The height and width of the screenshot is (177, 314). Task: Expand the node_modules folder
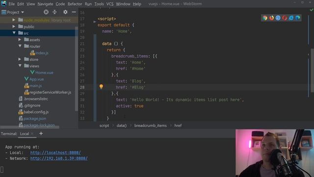[x=14, y=20]
